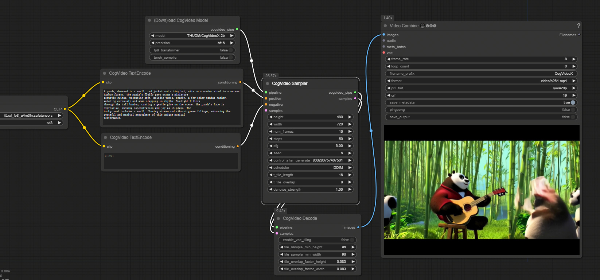Toggle fp8_transformer on the model loader
600x280 pixels.
click(192, 50)
